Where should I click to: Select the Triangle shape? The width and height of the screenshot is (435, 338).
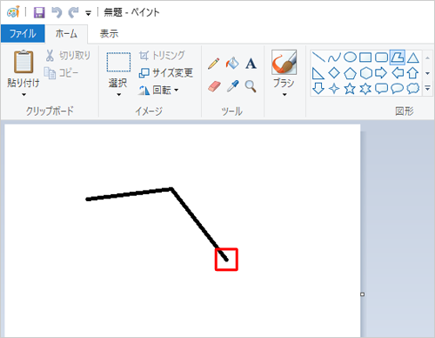pos(413,57)
